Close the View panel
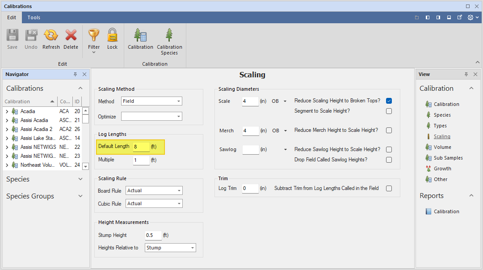This screenshot has width=483, height=270. [475, 74]
